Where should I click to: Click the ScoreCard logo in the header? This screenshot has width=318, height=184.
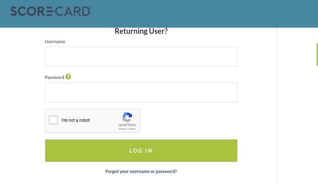[x=50, y=11]
